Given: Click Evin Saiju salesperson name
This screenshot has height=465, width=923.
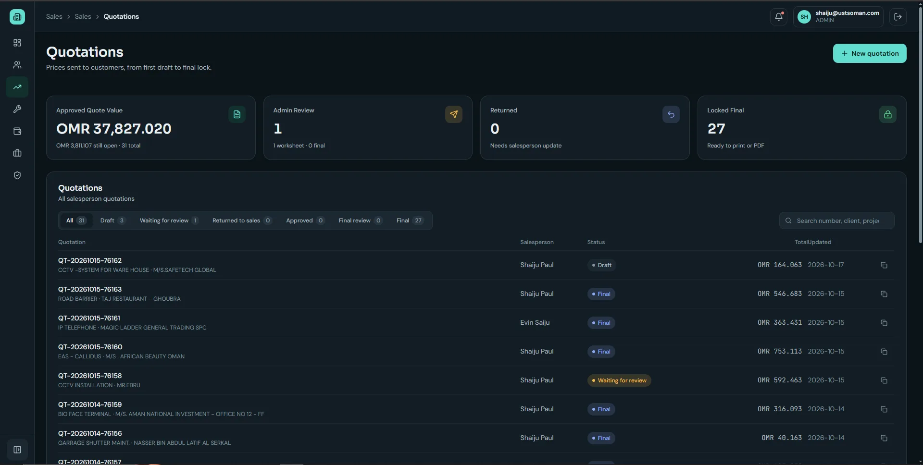Looking at the screenshot, I should pos(535,322).
